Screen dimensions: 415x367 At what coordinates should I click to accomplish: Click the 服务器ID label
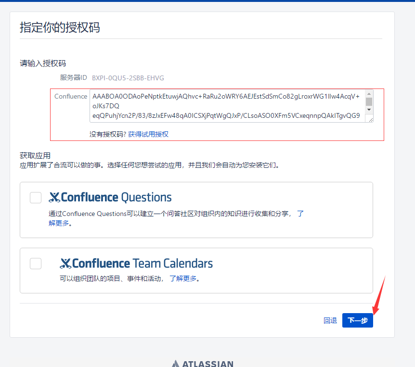click(73, 77)
